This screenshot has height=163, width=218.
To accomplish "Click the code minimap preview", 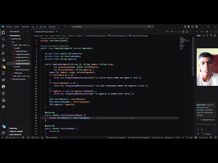I will pyautogui.click(x=185, y=43).
